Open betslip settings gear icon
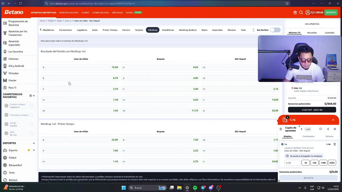 [x=335, y=129]
